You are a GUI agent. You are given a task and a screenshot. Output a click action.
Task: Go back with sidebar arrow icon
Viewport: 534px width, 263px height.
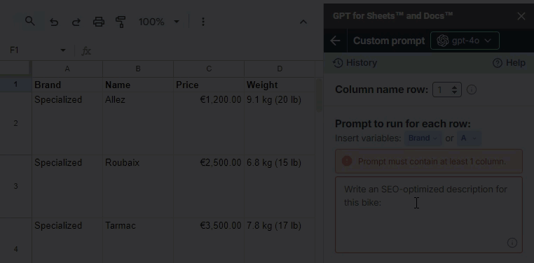pyautogui.click(x=335, y=41)
